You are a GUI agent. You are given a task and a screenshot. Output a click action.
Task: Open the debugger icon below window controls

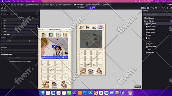tap(2, 8)
